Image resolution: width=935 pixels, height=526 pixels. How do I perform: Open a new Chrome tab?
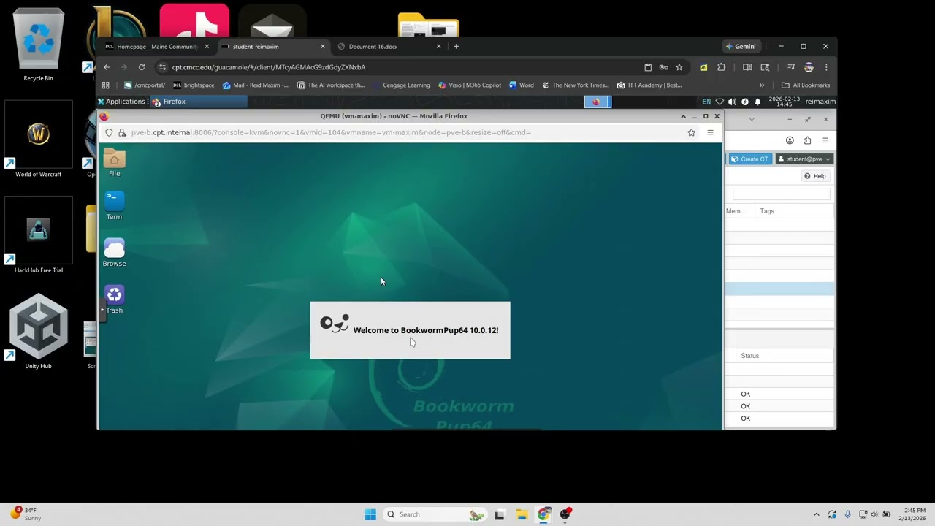coord(457,46)
